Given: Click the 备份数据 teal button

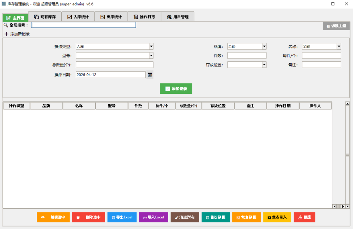Looking at the screenshot, I should [216, 217].
